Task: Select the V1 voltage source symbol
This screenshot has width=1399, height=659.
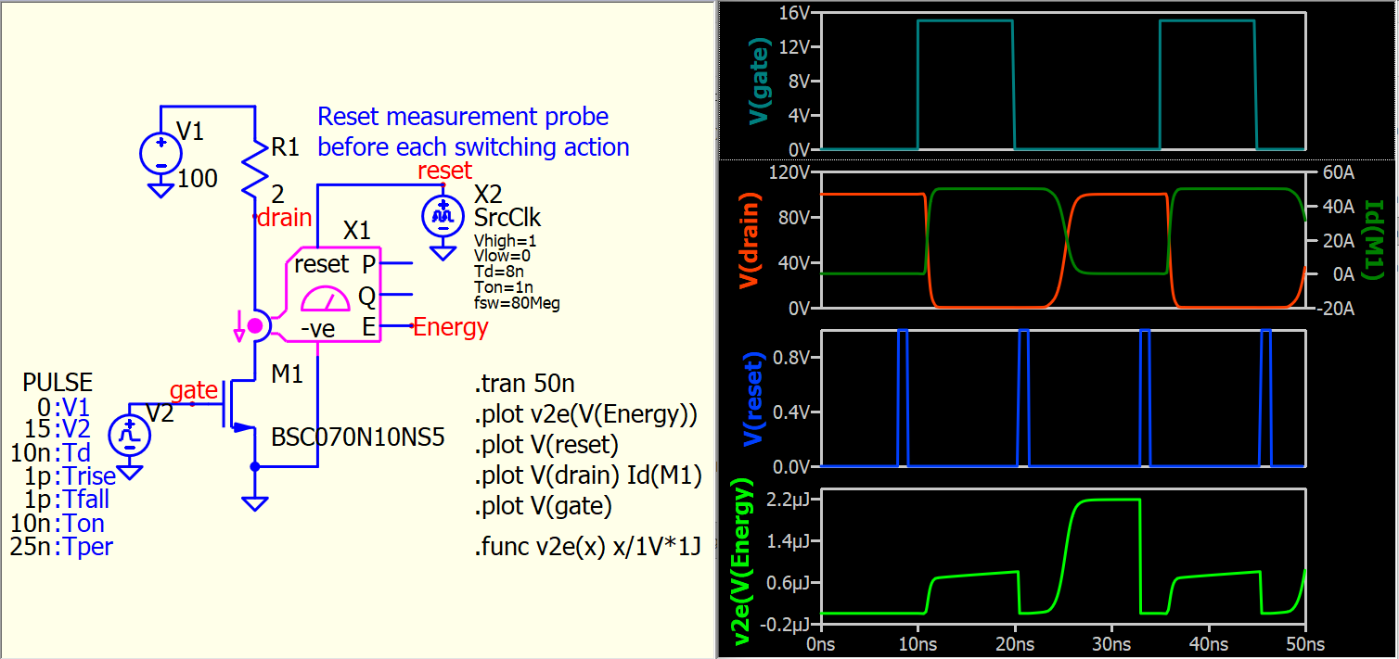Action: 160,152
